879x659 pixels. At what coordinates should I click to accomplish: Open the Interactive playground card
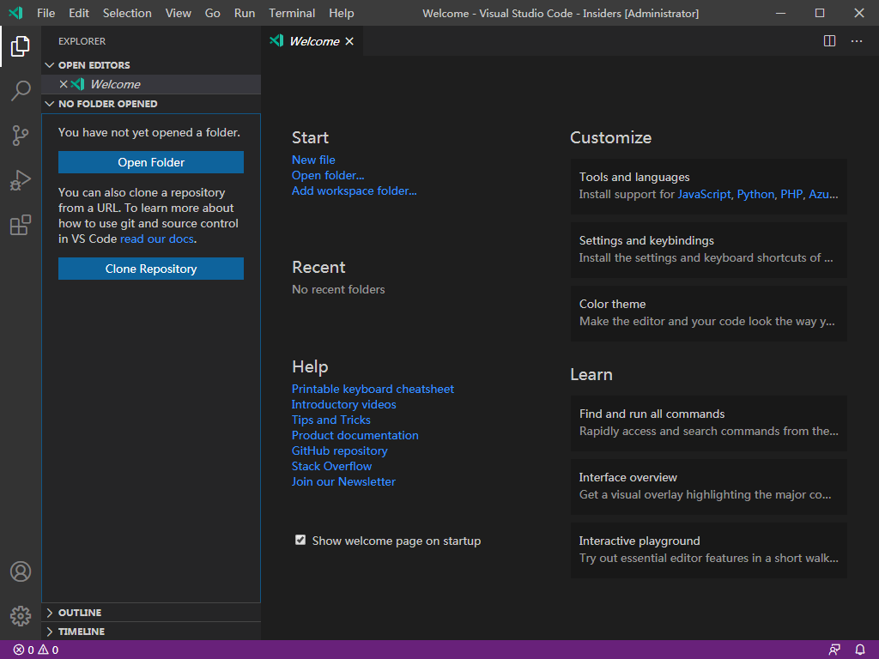(x=708, y=549)
